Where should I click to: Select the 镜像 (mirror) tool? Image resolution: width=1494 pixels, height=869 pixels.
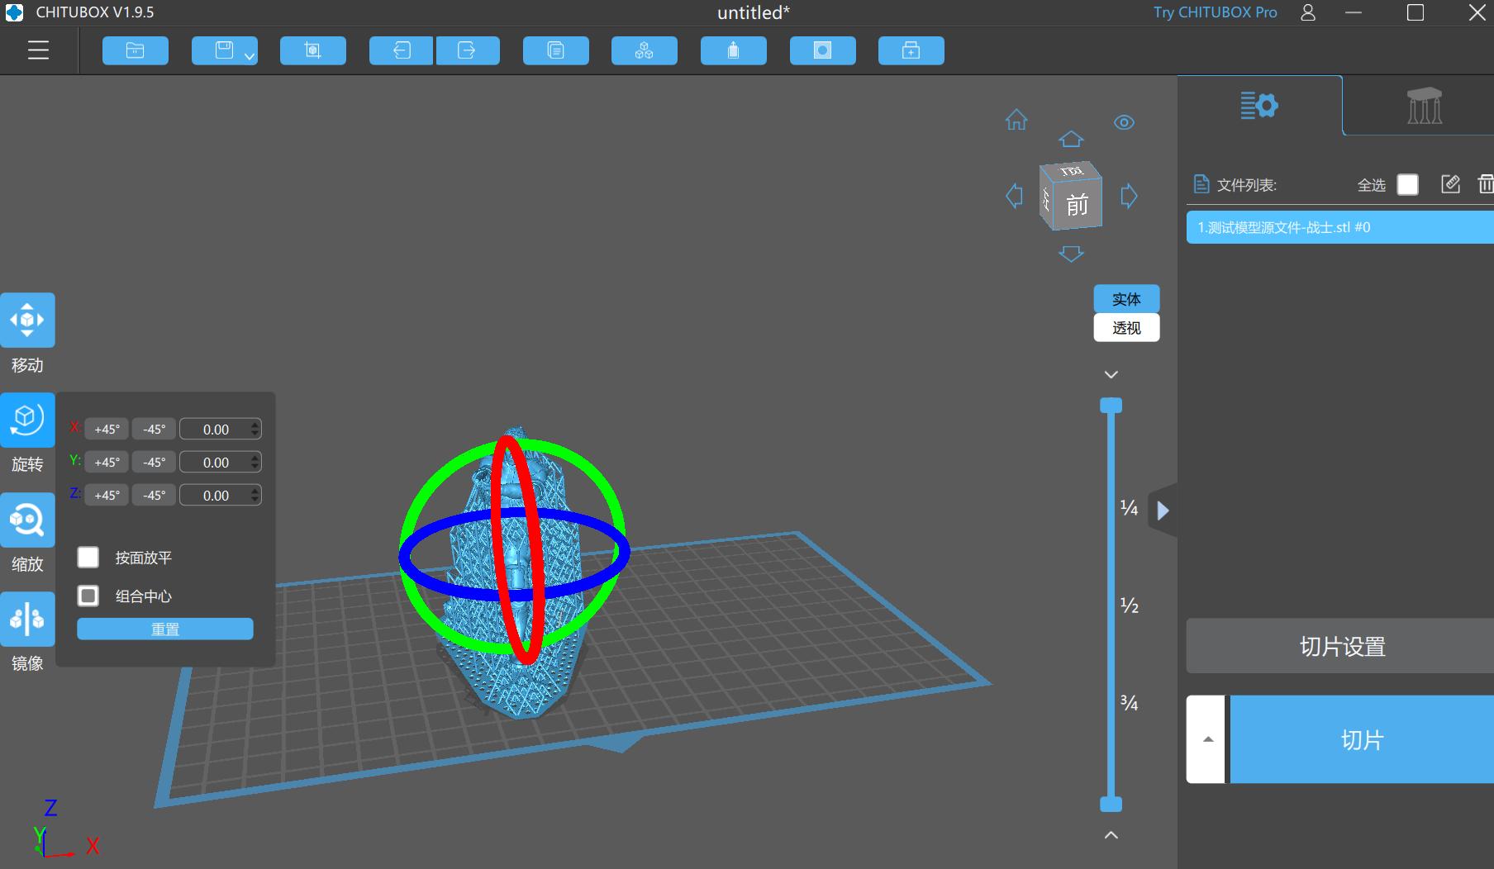[x=27, y=619]
